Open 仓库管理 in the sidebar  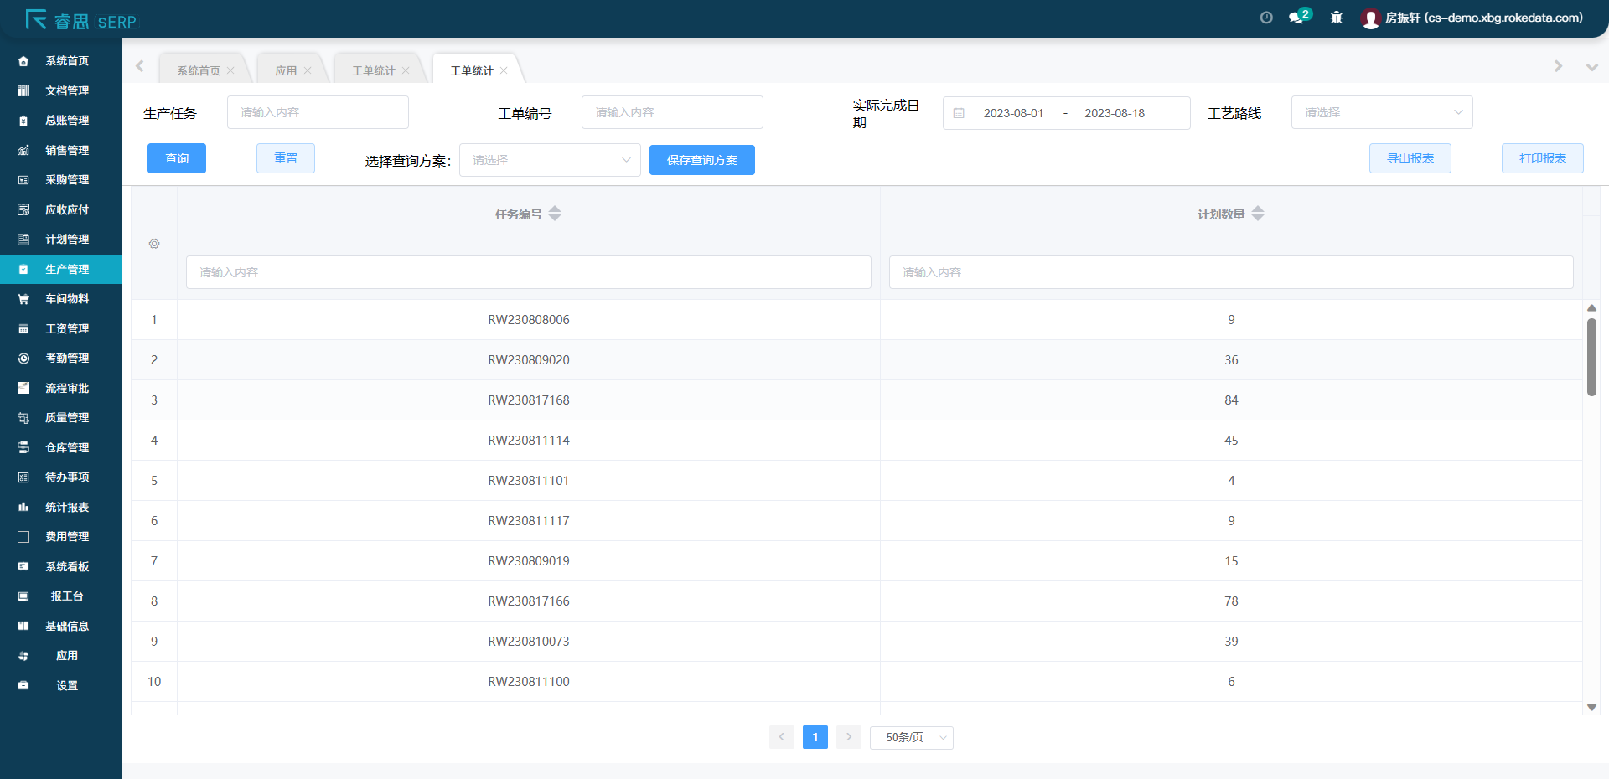67,448
